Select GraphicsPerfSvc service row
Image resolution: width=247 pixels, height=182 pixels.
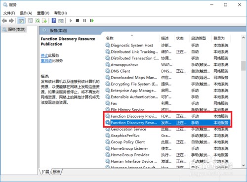167,136
